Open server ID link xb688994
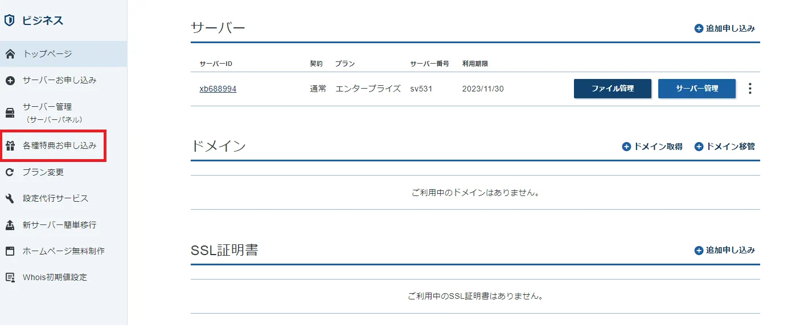 [218, 89]
